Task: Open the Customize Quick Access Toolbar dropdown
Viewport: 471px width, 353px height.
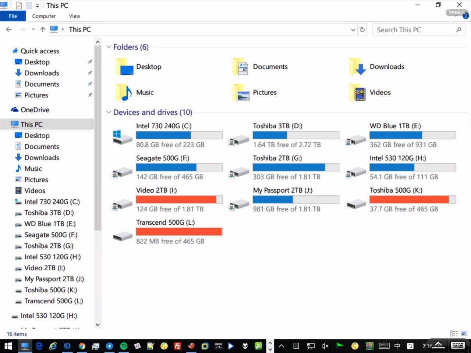Action: point(38,6)
